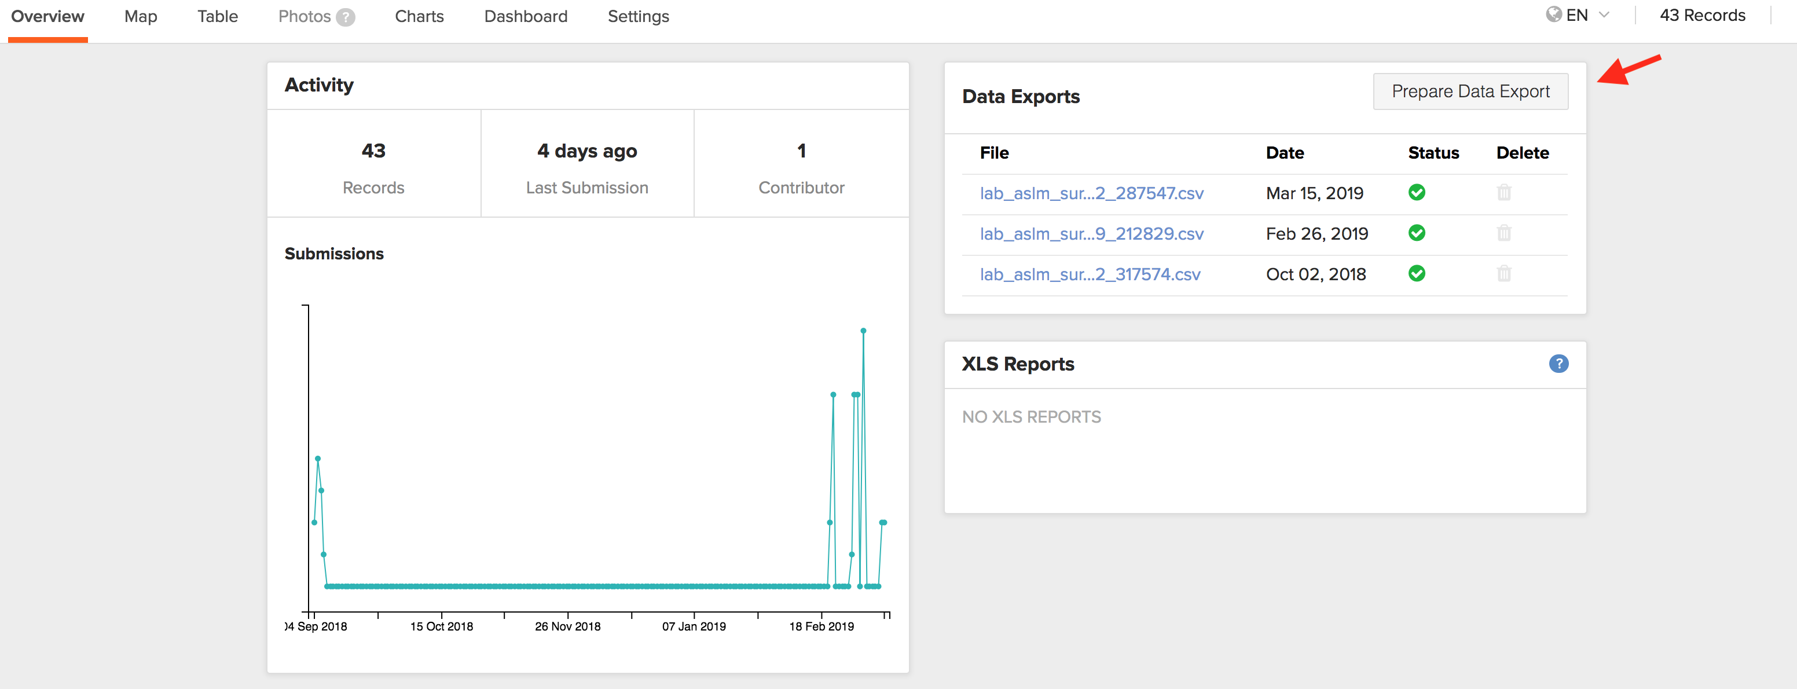Go to the Dashboard tab

(x=525, y=16)
